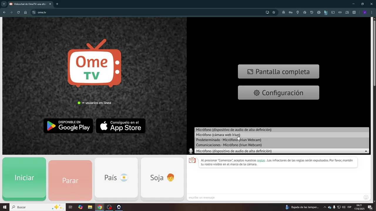376x211 pixels.
Task: Close the OmeTV browser tab
Action: [50, 4]
